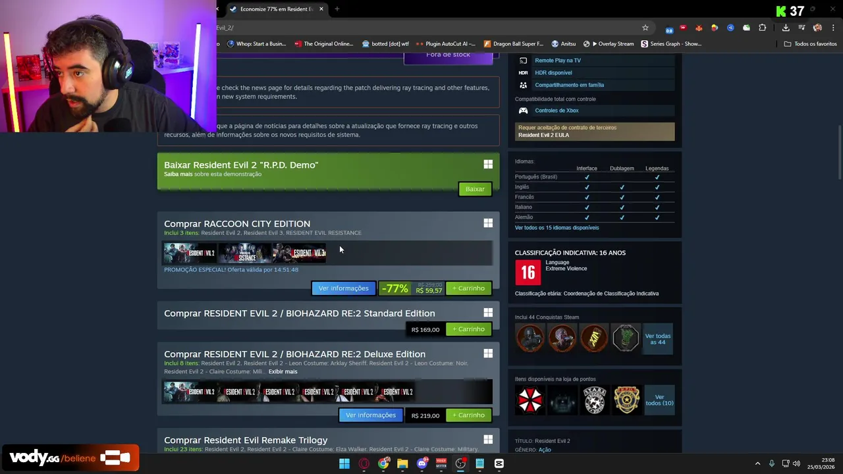Open the 'Plugin AutoCut AI' bookmark

pos(446,44)
